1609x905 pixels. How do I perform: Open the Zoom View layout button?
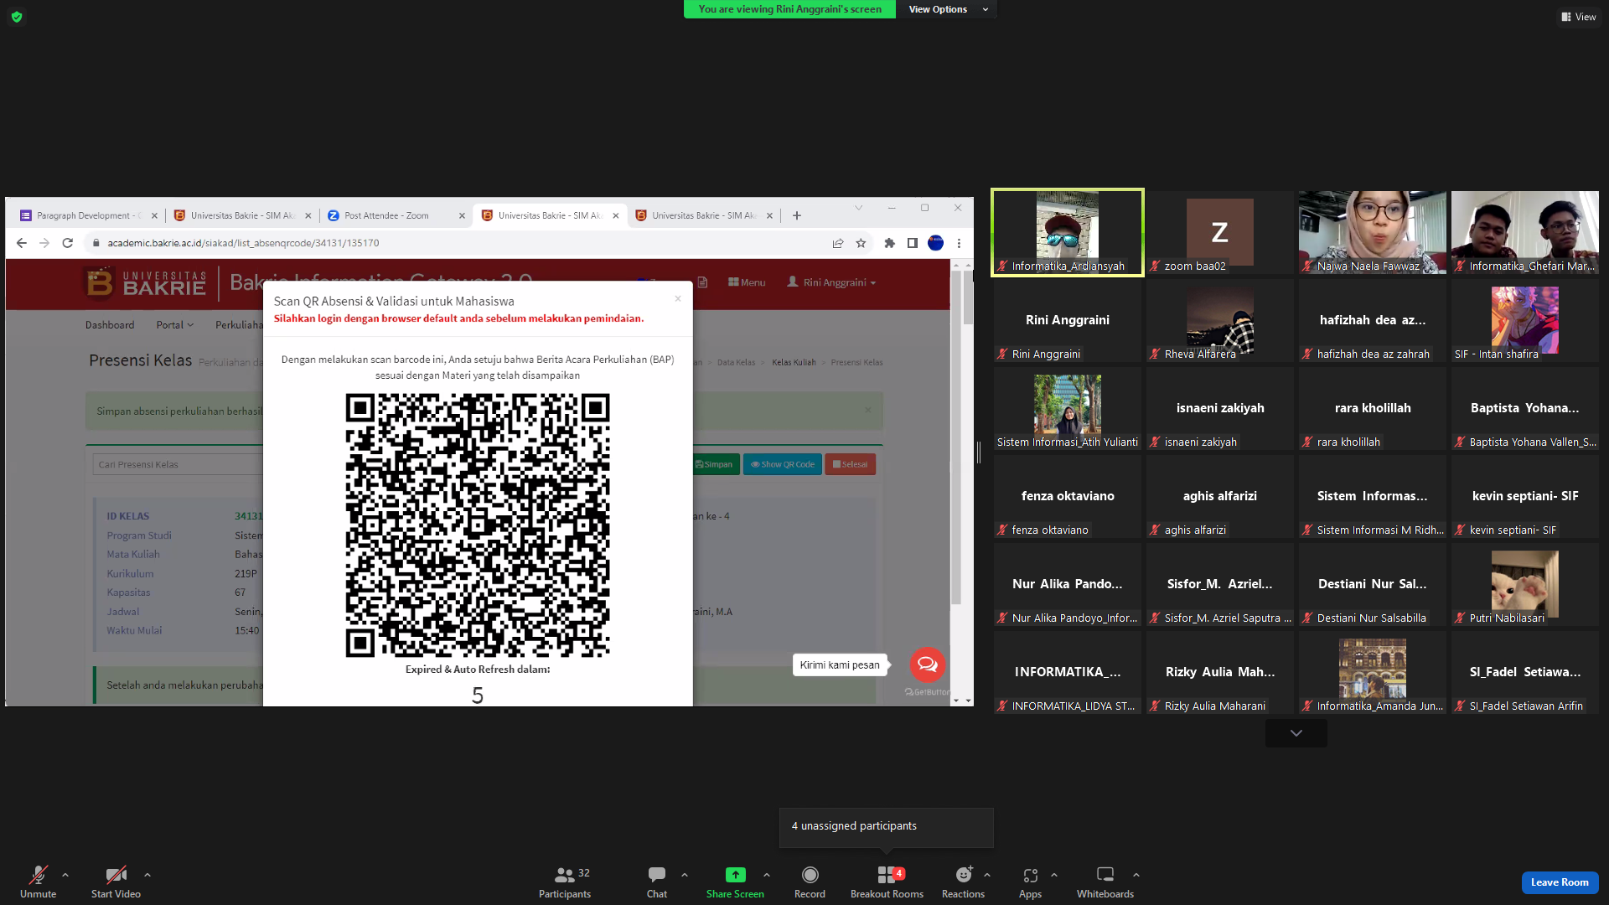tap(1579, 17)
